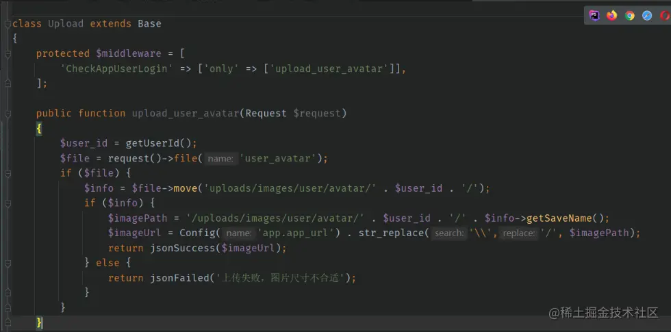Click the 'upload_user_avatar' string in middleware array
The image size is (671, 332).
point(329,68)
